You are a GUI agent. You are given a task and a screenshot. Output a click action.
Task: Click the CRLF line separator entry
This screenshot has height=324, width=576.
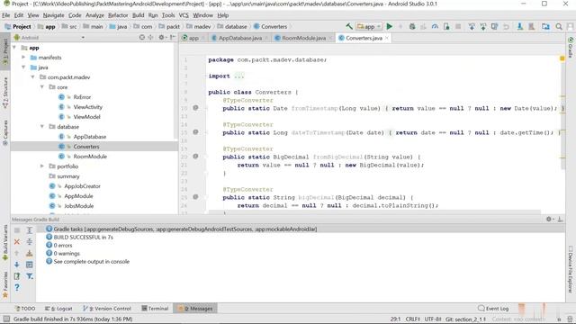click(413, 319)
